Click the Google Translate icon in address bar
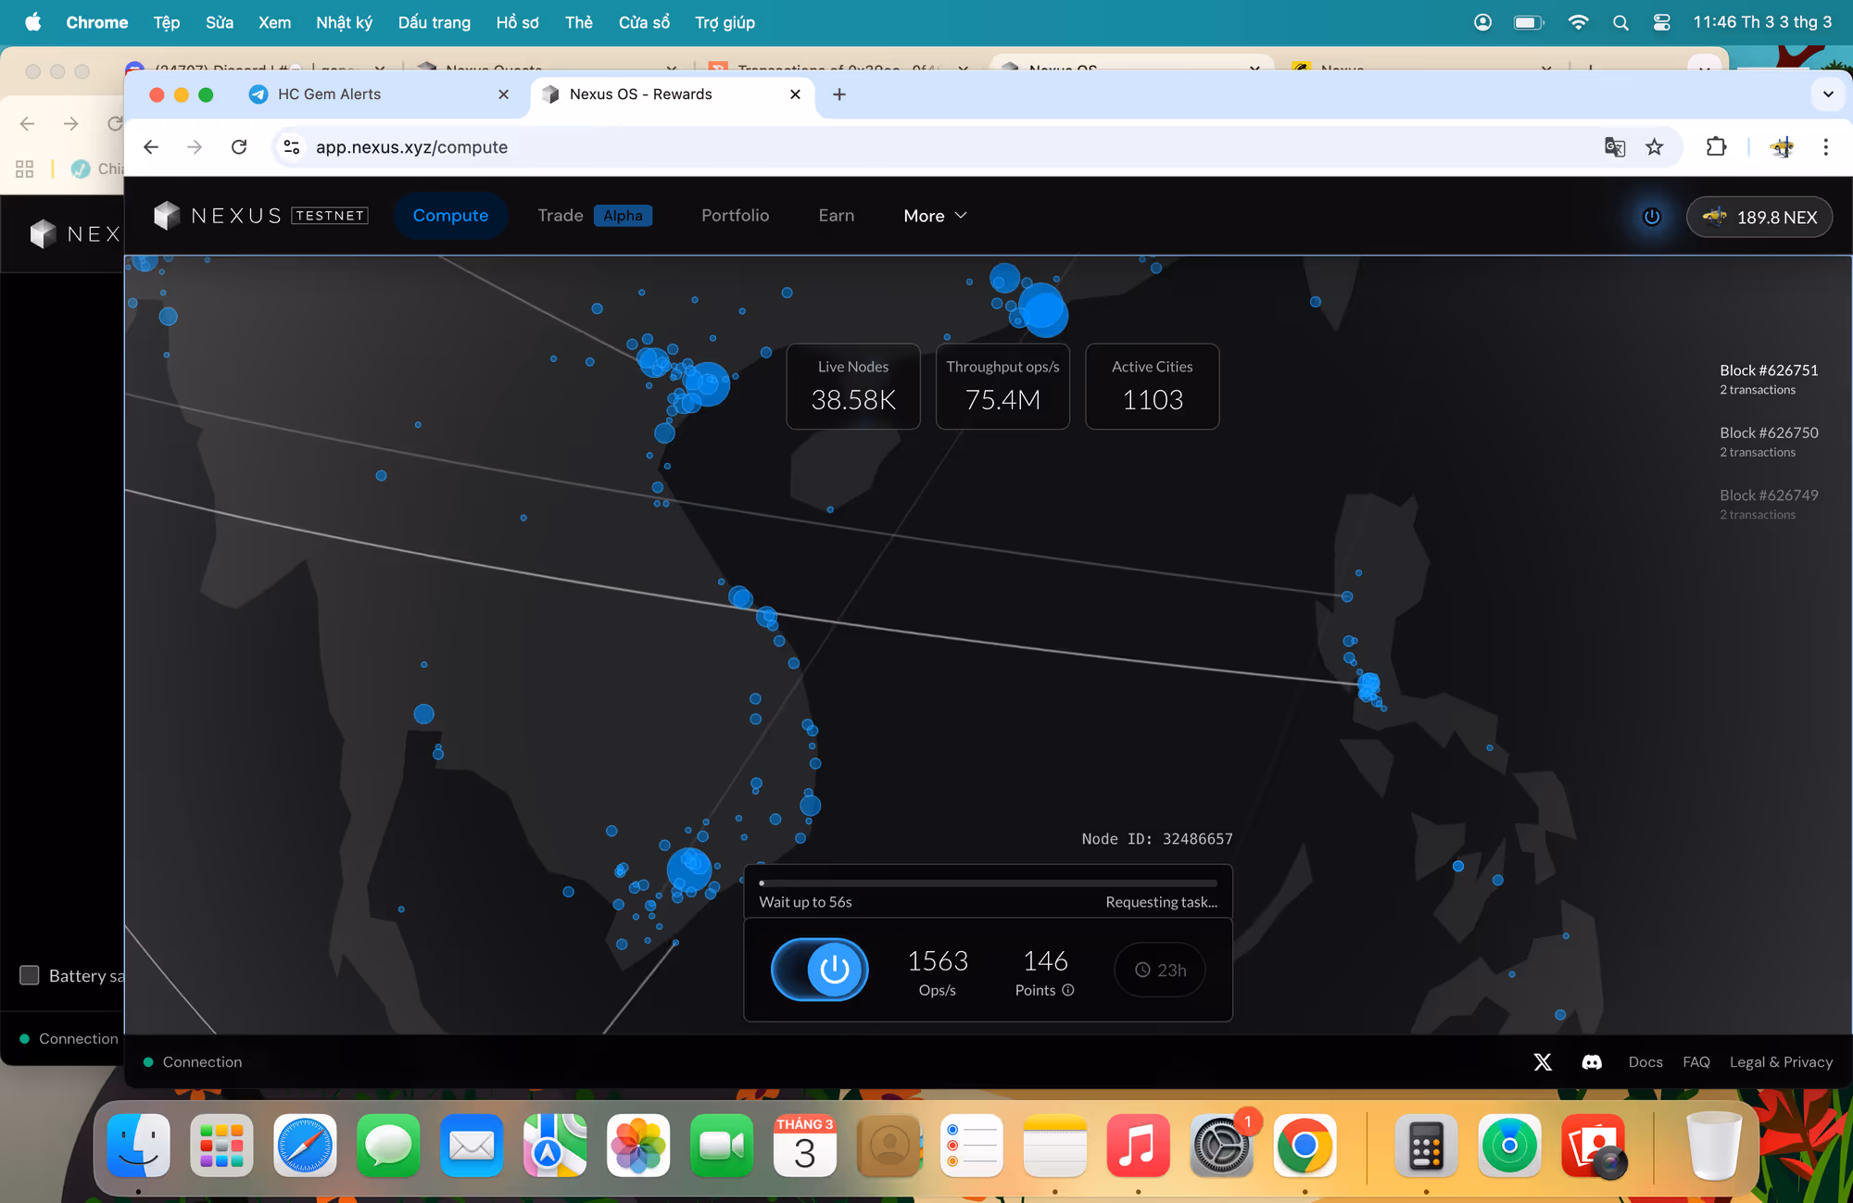 tap(1615, 147)
